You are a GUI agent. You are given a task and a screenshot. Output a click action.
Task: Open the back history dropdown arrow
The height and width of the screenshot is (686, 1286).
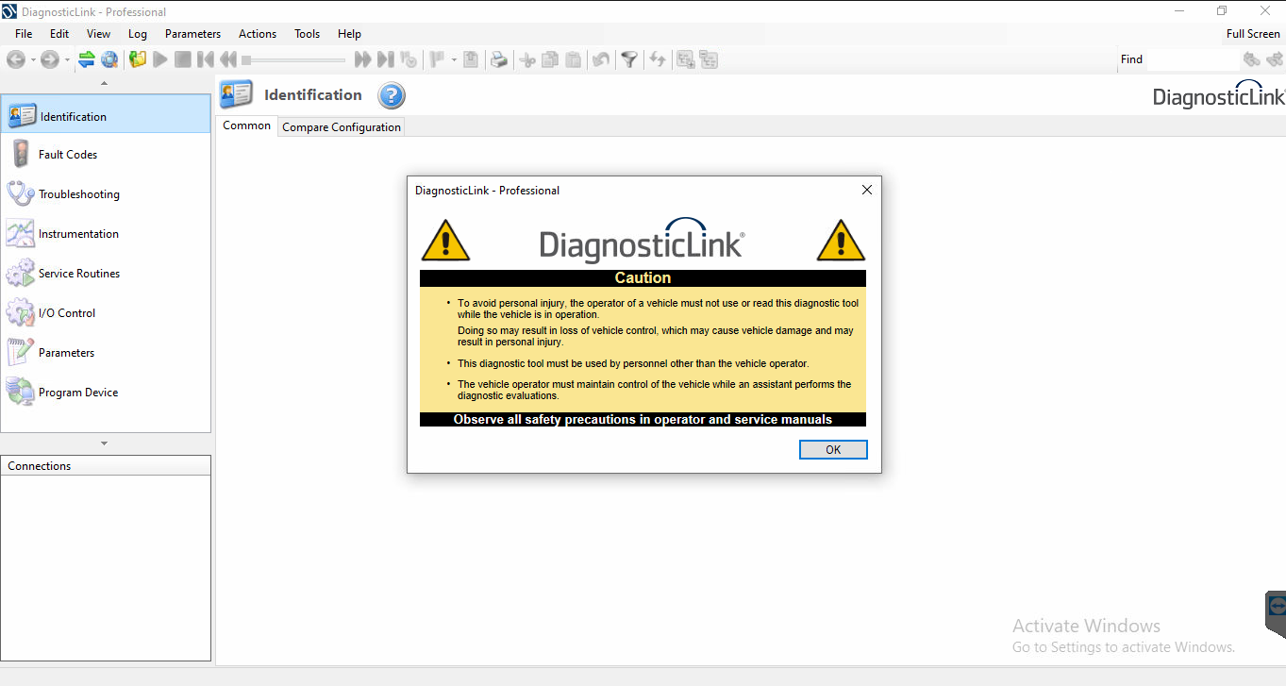point(33,60)
